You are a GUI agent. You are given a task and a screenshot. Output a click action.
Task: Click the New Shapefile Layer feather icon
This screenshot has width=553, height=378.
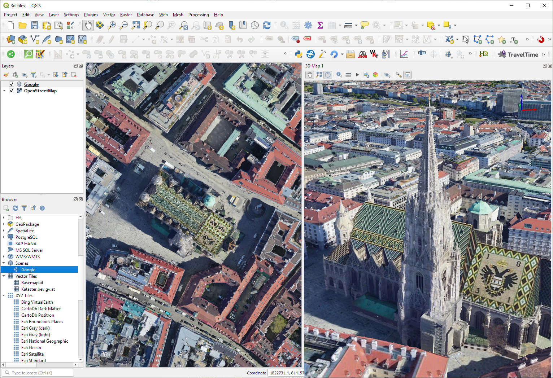(x=47, y=39)
